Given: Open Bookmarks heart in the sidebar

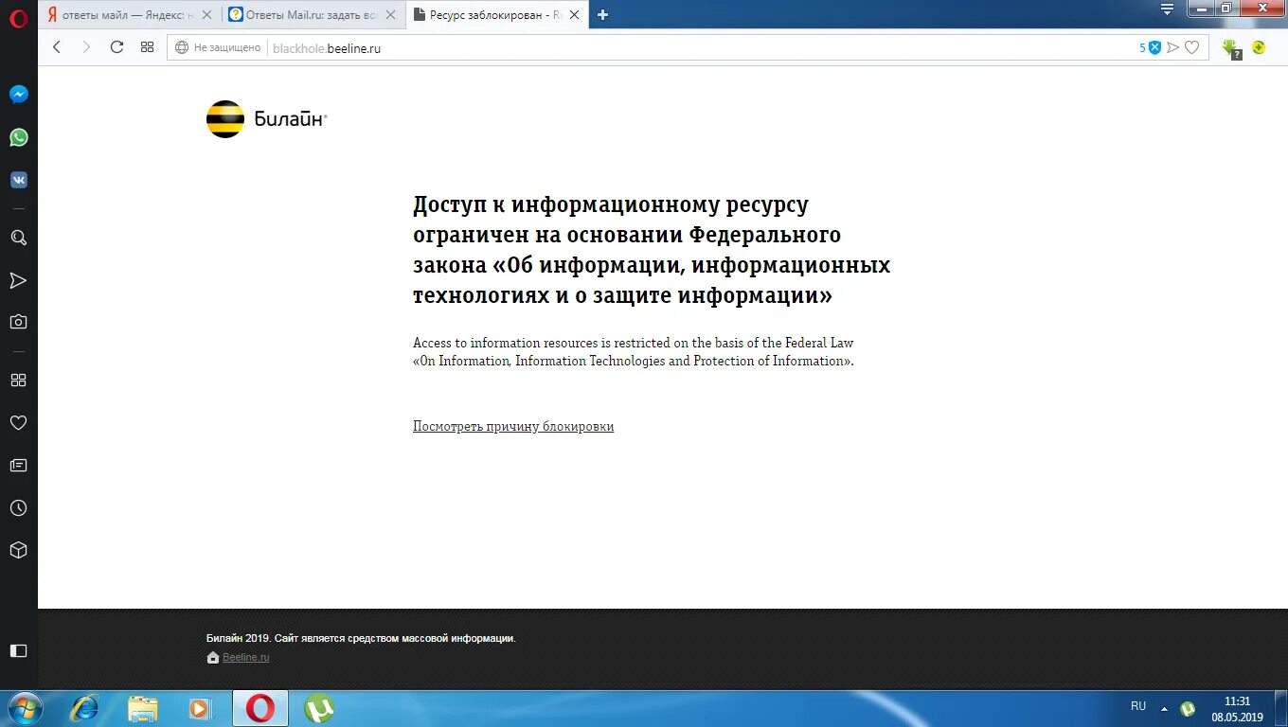Looking at the screenshot, I should tap(19, 423).
